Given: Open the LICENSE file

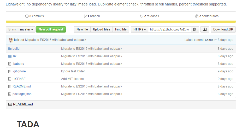Looking at the screenshot, I should click(x=19, y=79).
